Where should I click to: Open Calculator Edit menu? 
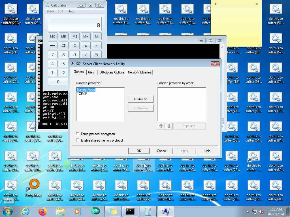coord(61,11)
